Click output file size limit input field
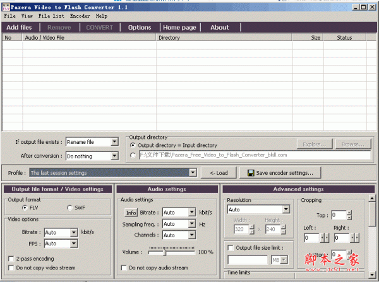Image resolution: width=379 pixels, height=282 pixels. 248,260
